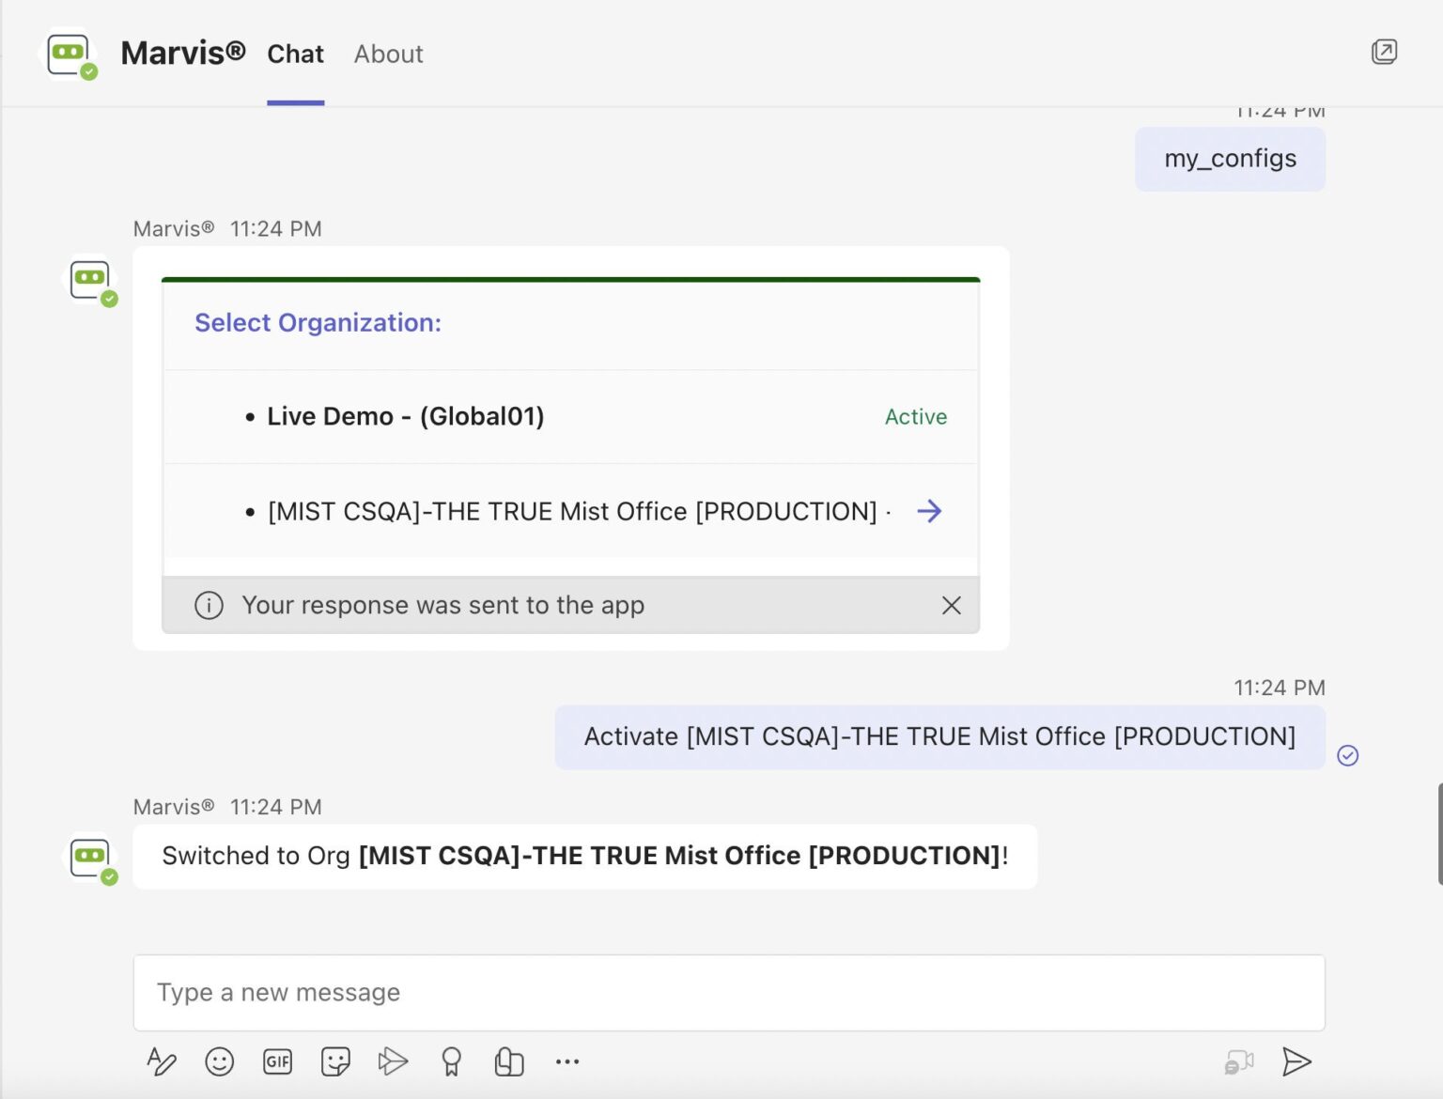Attach a Stream video
This screenshot has height=1099, width=1443.
393,1061
